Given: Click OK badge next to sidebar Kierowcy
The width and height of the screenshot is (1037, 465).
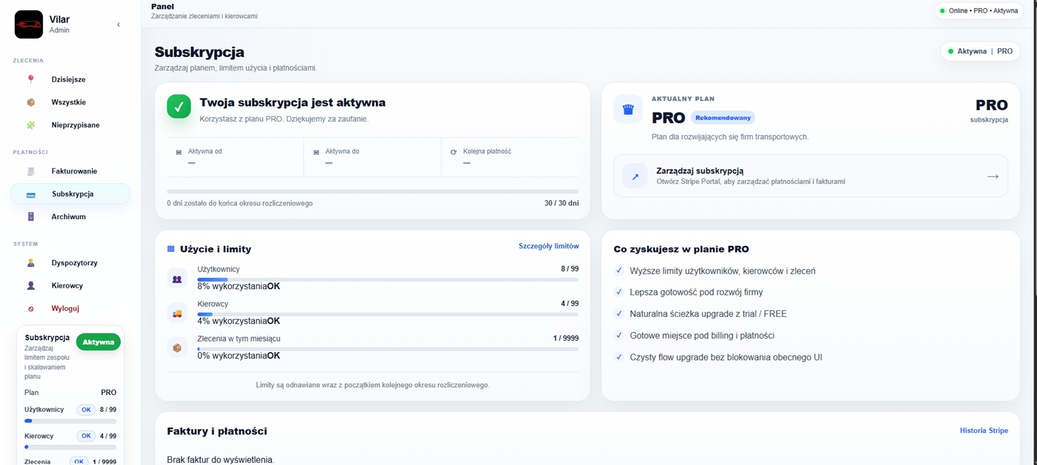Looking at the screenshot, I should [86, 436].
